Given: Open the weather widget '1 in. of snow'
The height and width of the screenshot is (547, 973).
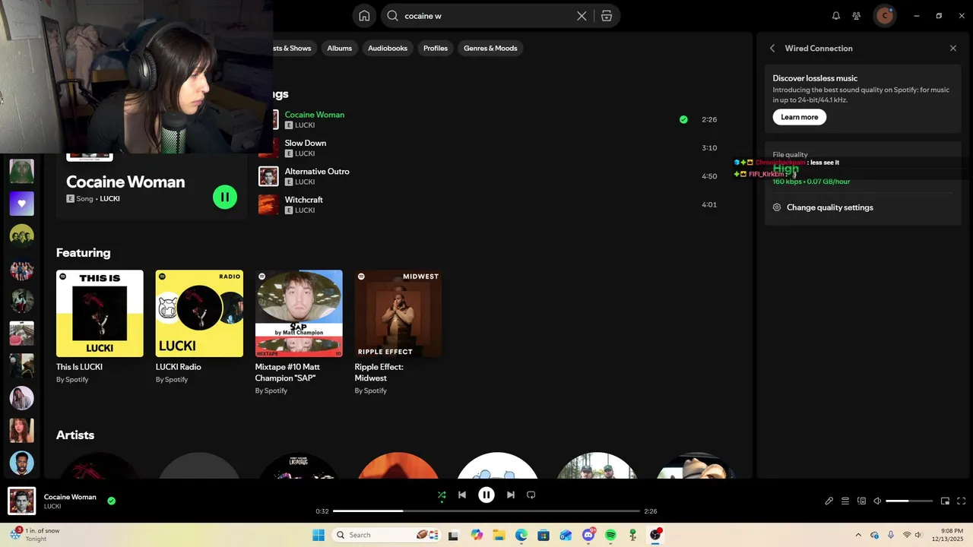Looking at the screenshot, I should 35,535.
